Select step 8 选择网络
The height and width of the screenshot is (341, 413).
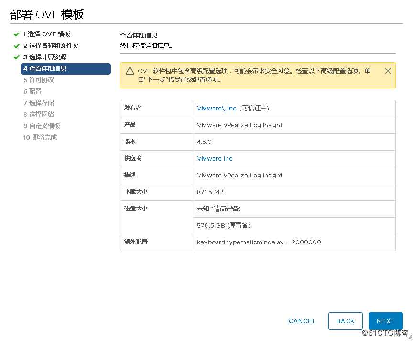point(38,114)
